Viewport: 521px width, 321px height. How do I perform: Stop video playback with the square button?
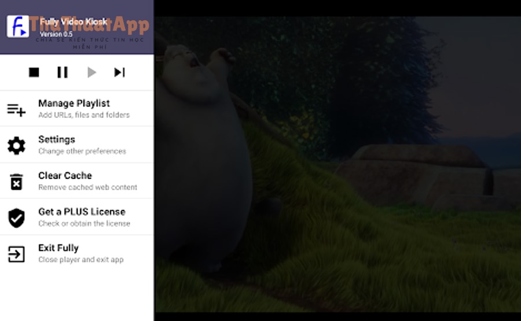pos(34,72)
